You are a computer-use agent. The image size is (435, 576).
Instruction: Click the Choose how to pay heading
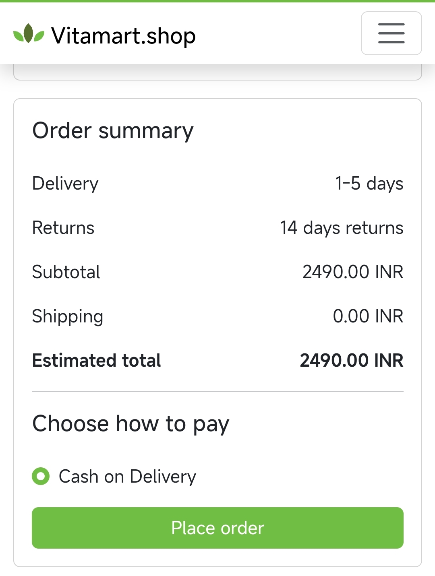tap(131, 424)
